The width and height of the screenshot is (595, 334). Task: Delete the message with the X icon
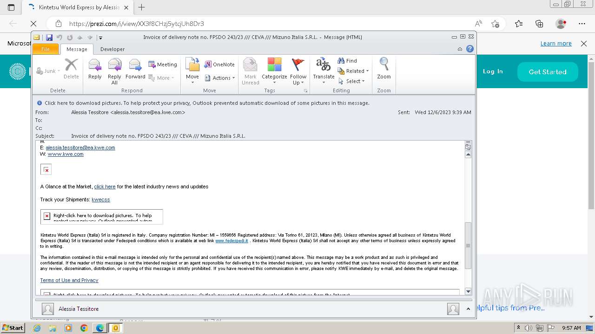[x=71, y=69]
